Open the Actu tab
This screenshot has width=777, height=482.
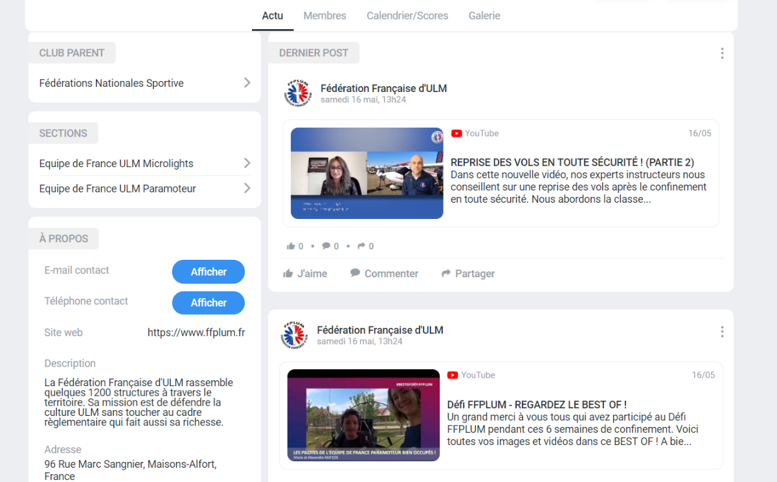tap(273, 16)
